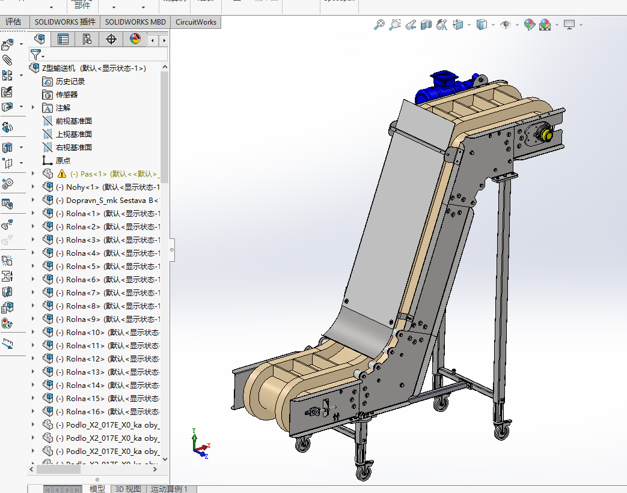Open the Display Style dropdown arrow
This screenshot has width=627, height=493.
click(493, 25)
